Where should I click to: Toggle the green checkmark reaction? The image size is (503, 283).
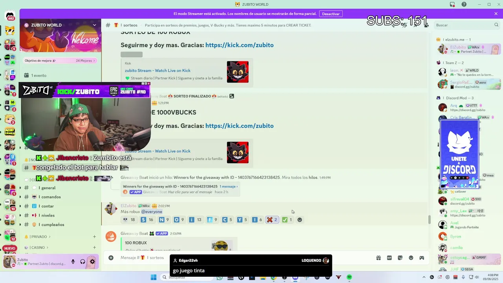tap(287, 220)
